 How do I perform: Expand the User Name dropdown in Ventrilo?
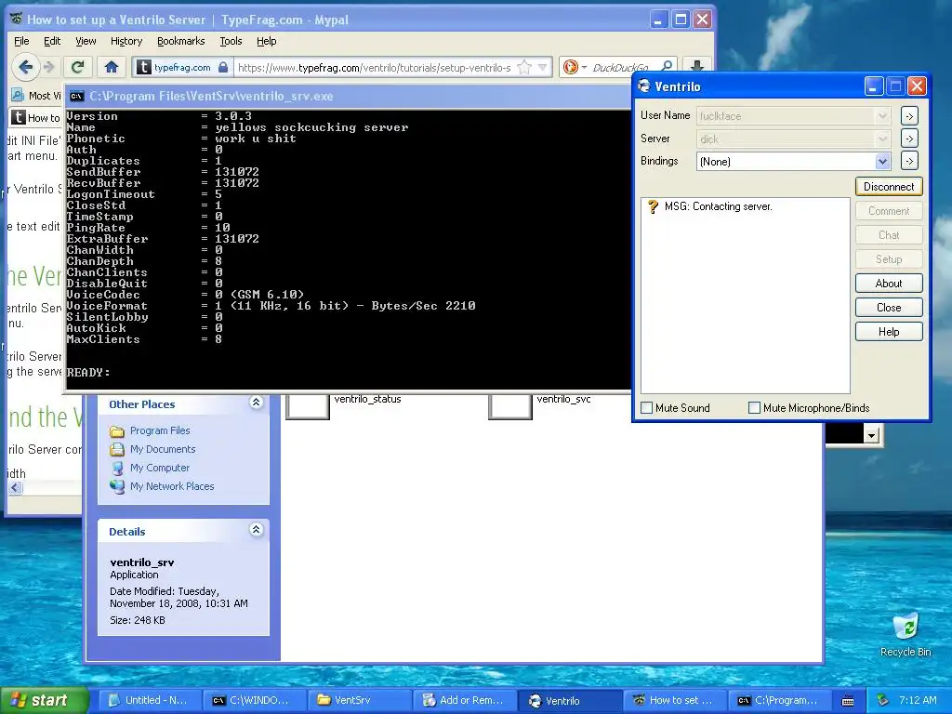pyautogui.click(x=883, y=116)
